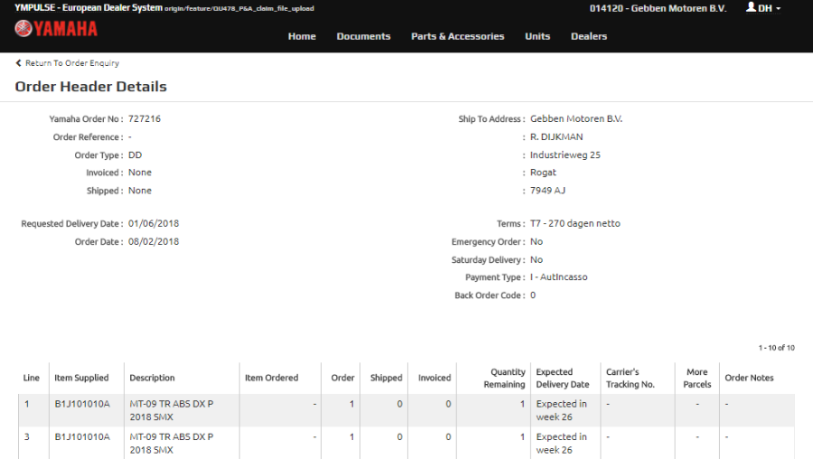Select item B1J101010A in line 3

[x=82, y=437]
